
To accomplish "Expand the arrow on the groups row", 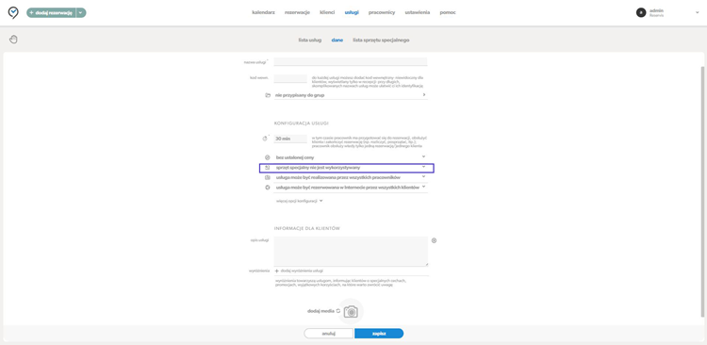I will (424, 95).
